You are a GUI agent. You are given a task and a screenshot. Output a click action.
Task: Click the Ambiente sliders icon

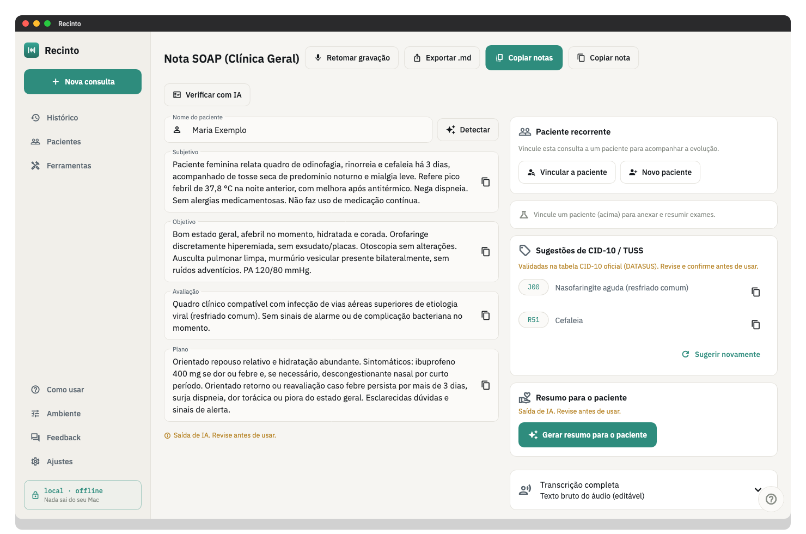point(35,414)
